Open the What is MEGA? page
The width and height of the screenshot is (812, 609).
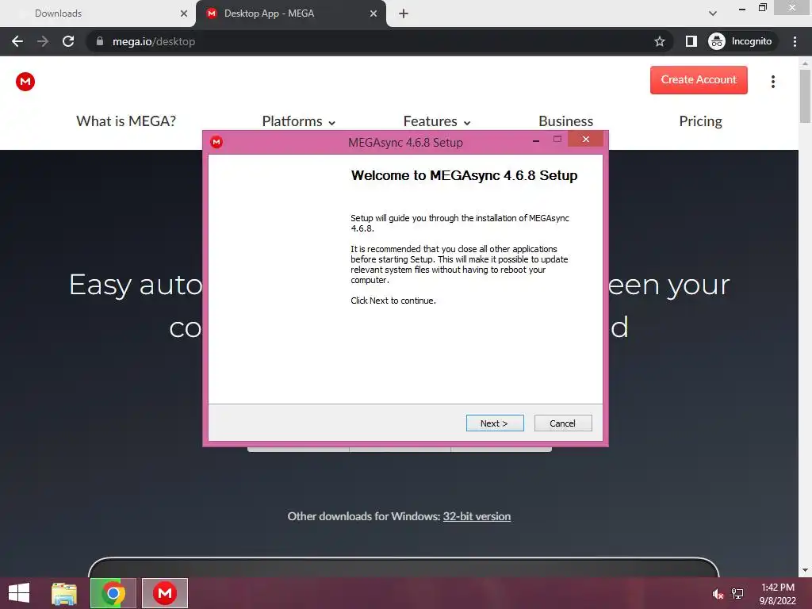[x=126, y=121]
